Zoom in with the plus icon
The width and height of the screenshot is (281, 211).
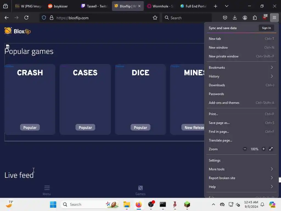click(x=263, y=149)
